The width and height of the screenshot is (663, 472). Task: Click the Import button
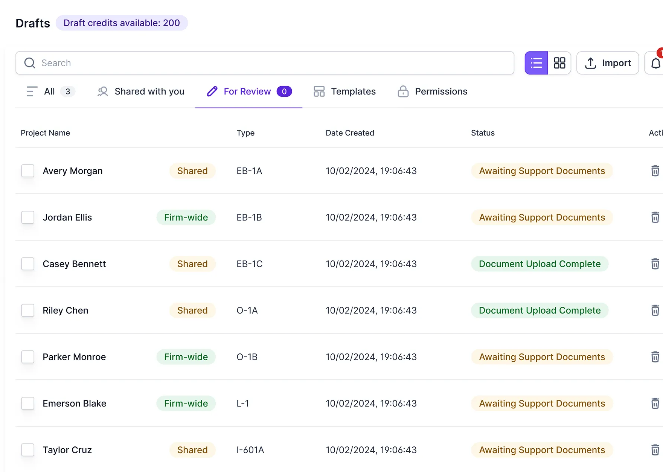608,63
